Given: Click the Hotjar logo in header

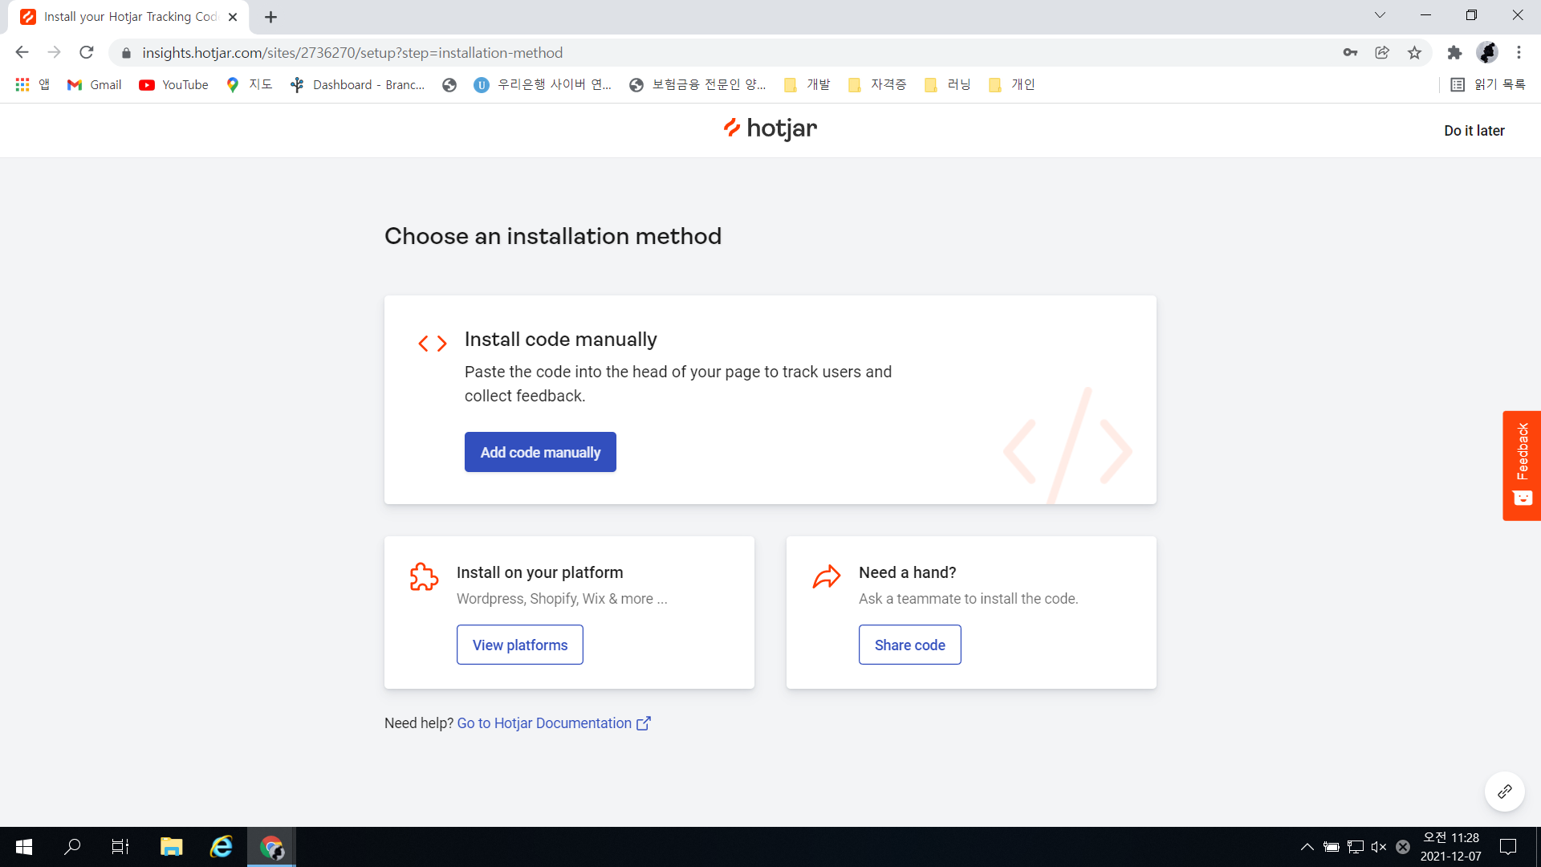Looking at the screenshot, I should pyautogui.click(x=770, y=128).
